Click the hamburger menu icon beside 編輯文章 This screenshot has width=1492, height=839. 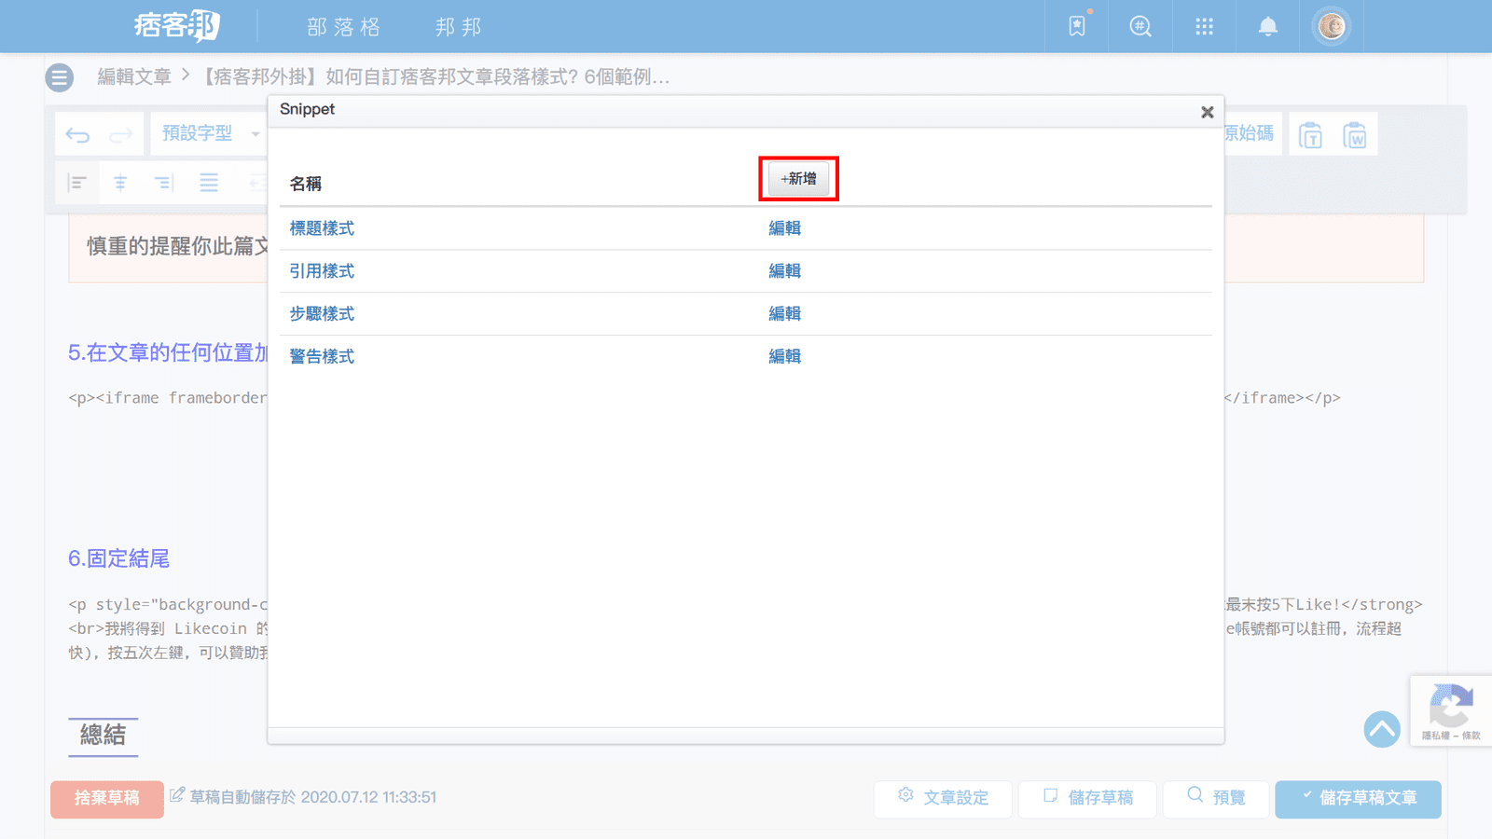tap(59, 77)
